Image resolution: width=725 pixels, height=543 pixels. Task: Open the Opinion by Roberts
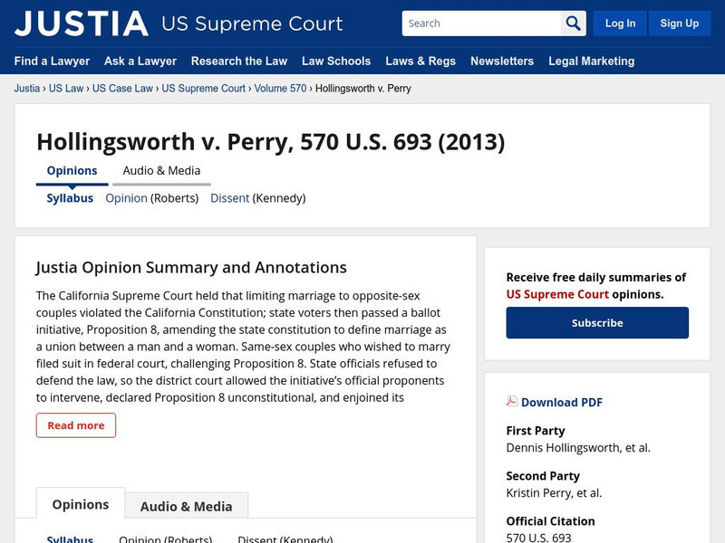(128, 198)
